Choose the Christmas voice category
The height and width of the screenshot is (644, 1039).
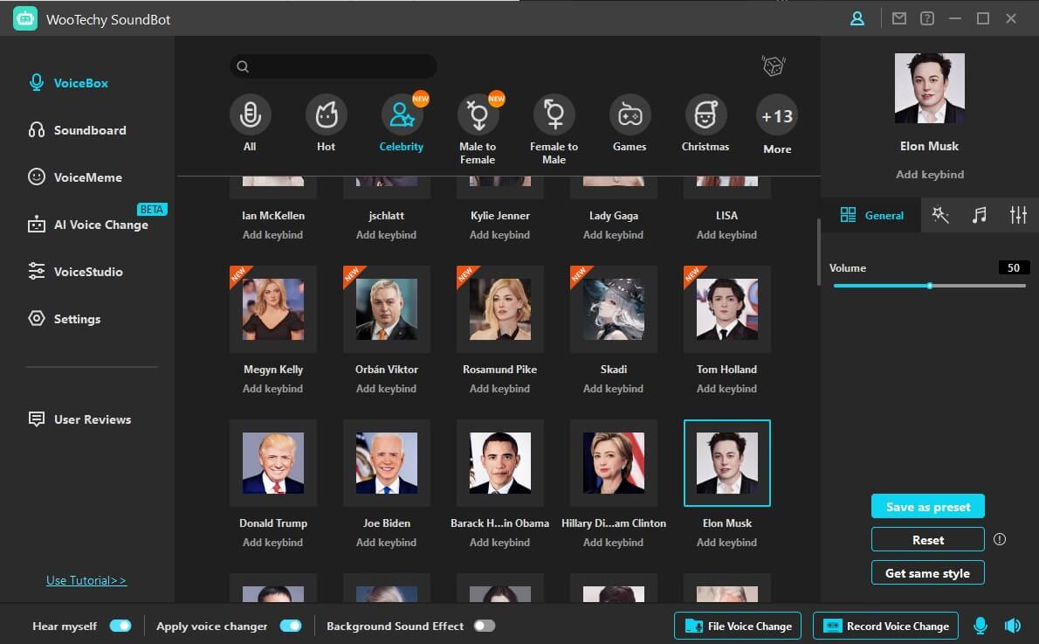click(x=705, y=115)
